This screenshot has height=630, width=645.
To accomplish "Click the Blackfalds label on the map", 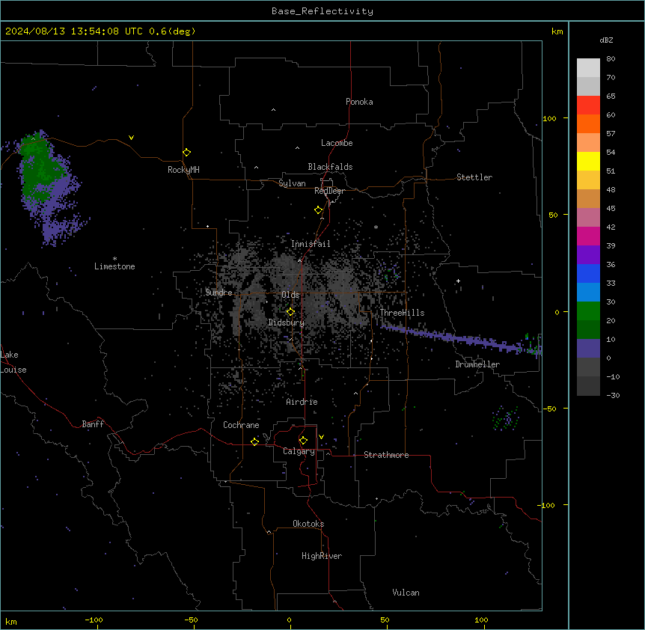I will pyautogui.click(x=330, y=167).
